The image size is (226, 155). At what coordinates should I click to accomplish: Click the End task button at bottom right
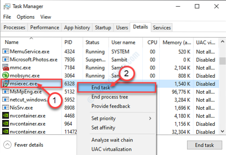(204, 145)
